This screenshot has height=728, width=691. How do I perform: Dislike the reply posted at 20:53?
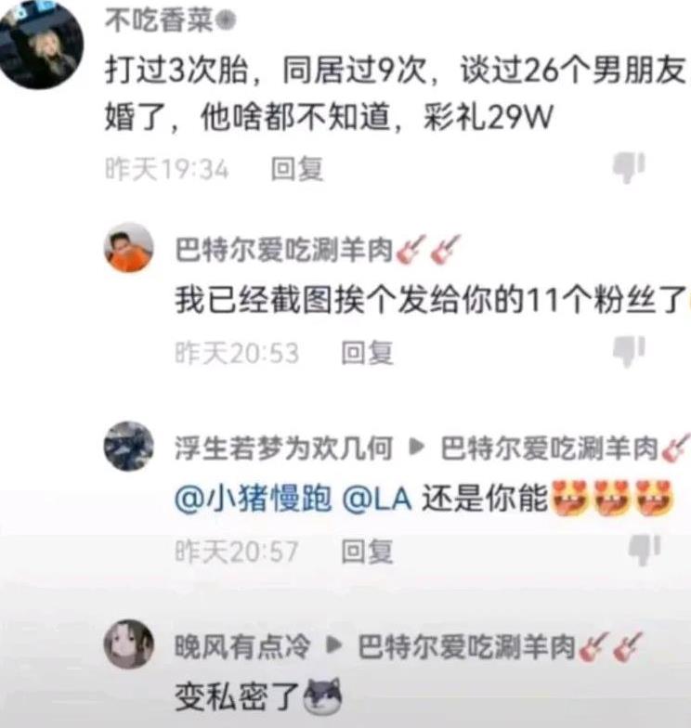[629, 351]
